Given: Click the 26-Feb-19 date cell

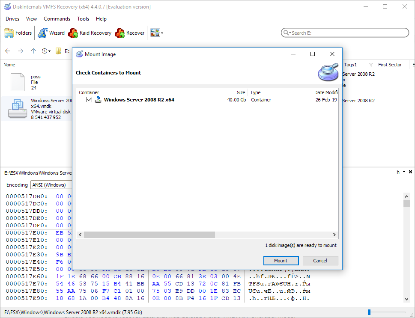Looking at the screenshot, I should click(326, 100).
